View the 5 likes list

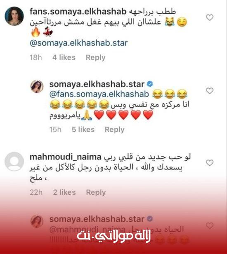pos(83,130)
